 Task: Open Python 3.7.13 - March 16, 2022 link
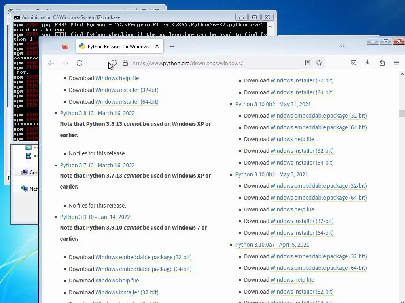tap(97, 165)
